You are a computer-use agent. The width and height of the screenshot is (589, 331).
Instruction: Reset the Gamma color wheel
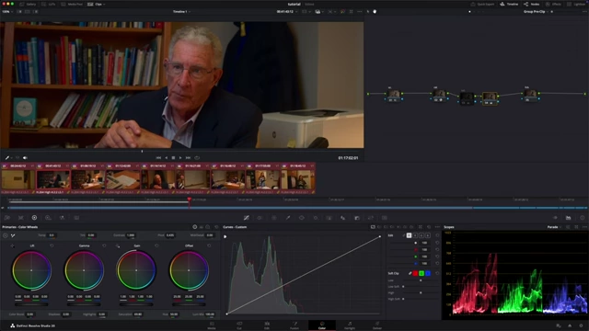104,245
